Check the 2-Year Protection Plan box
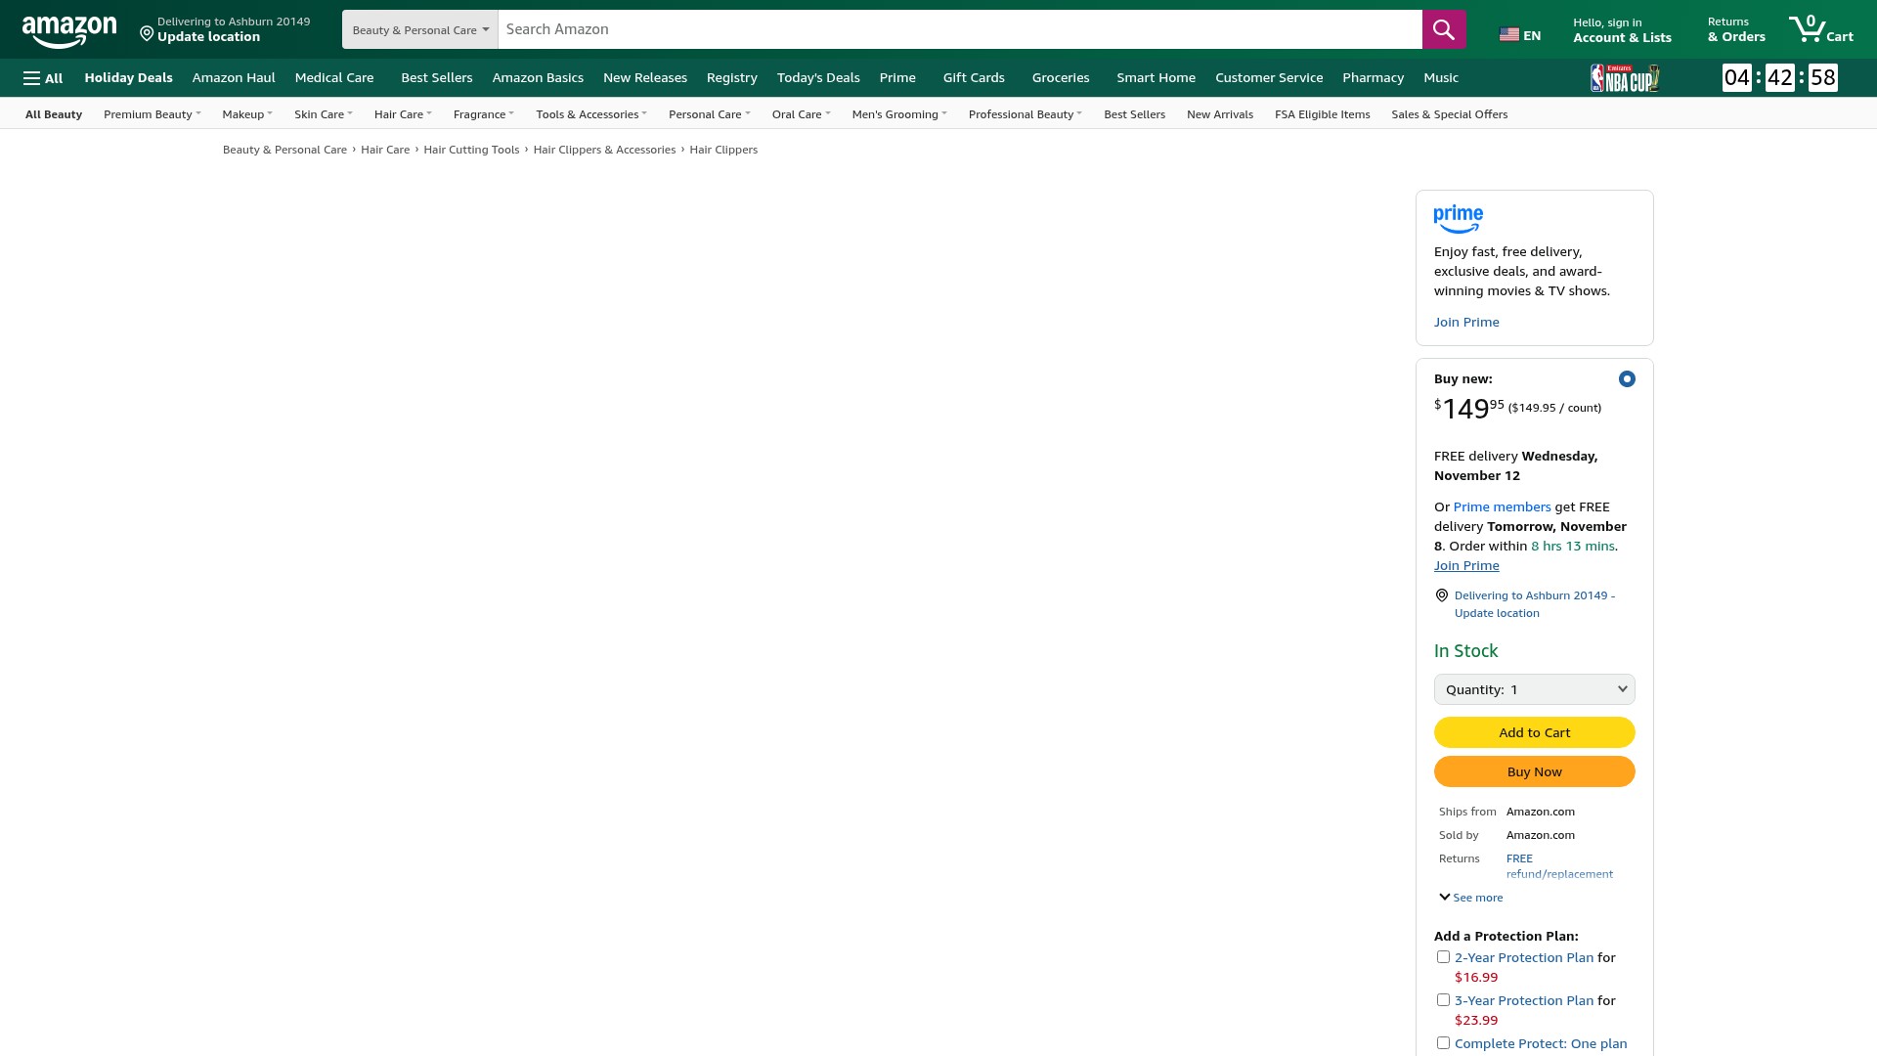This screenshot has height=1056, width=1877. click(1443, 957)
